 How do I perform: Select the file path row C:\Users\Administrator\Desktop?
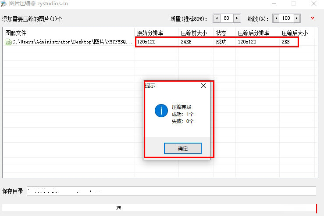(x=72, y=42)
